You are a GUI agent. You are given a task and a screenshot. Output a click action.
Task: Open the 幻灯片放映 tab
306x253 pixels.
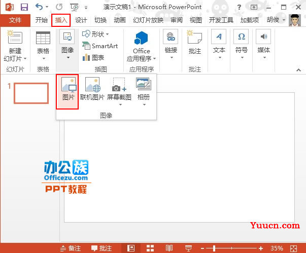coord(148,20)
